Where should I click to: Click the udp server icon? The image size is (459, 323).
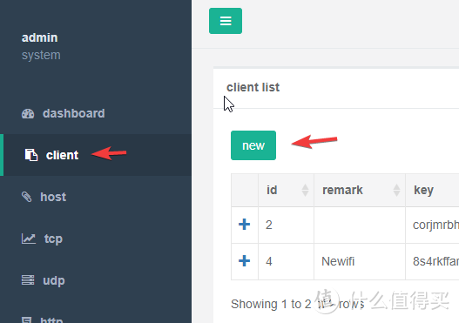(28, 280)
